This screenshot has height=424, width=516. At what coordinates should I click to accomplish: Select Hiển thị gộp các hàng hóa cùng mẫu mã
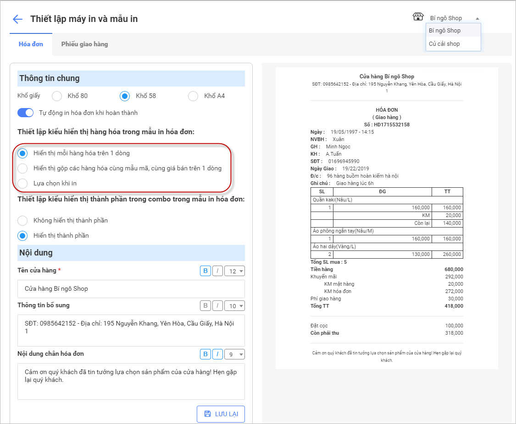click(22, 168)
